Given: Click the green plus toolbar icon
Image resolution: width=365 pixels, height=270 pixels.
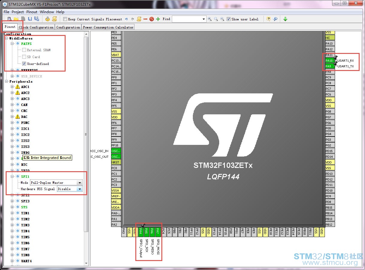Looking at the screenshot, I should 158,19.
